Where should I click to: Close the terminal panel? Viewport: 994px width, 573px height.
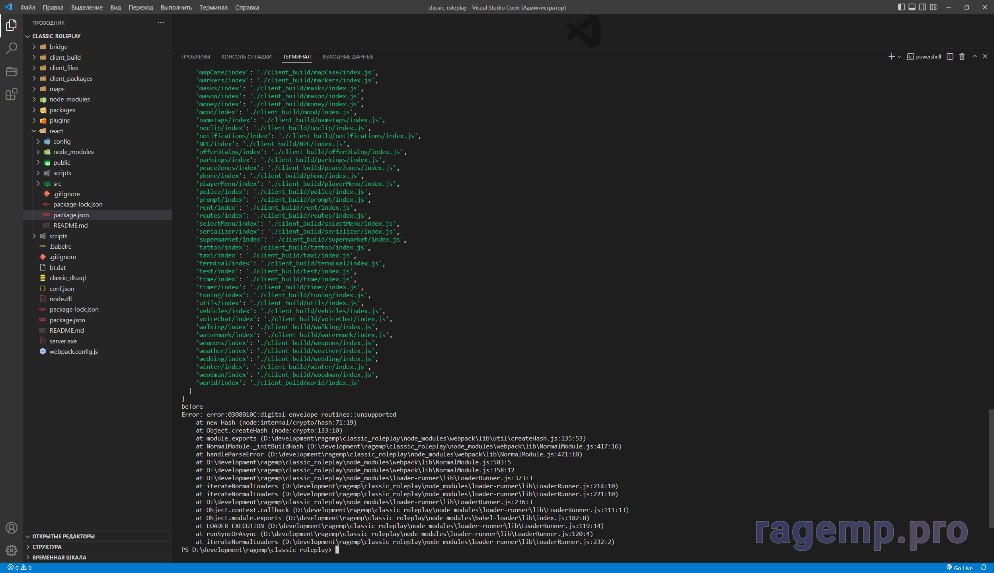click(x=985, y=57)
